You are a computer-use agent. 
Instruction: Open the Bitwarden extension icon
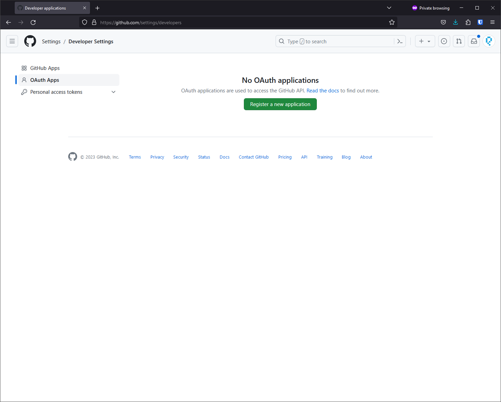coord(480,23)
